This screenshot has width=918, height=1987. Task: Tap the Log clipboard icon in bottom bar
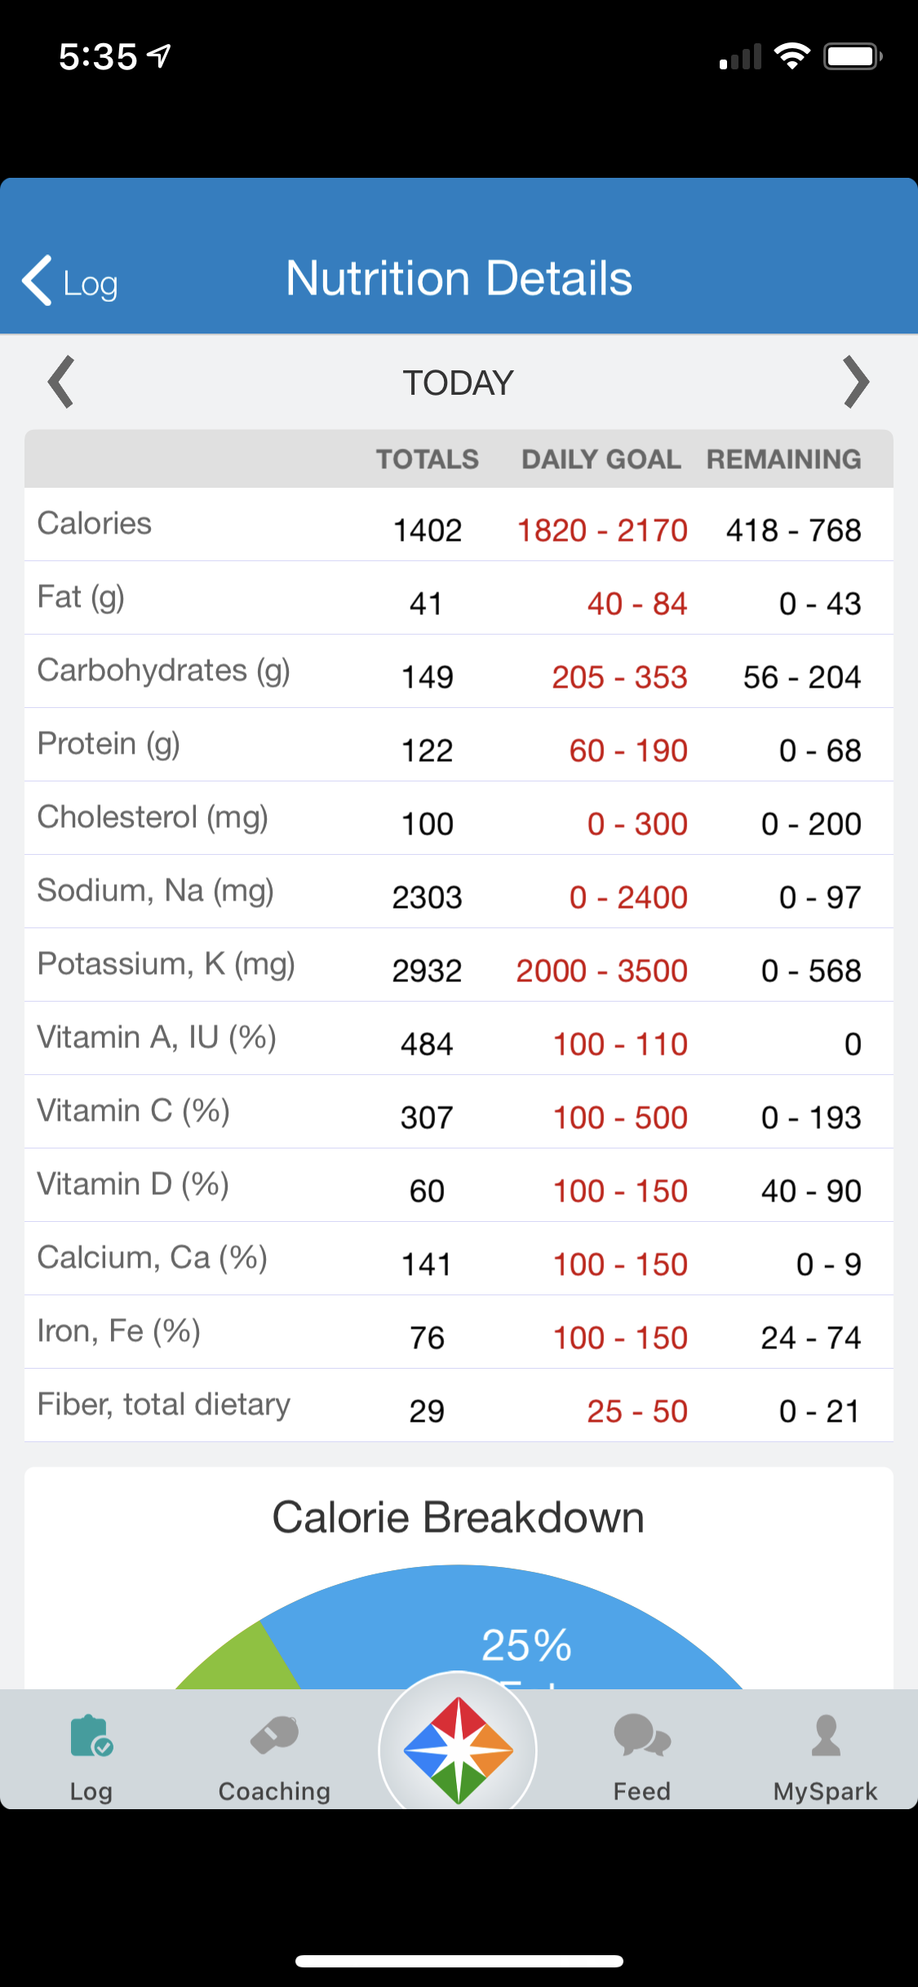point(91,1735)
